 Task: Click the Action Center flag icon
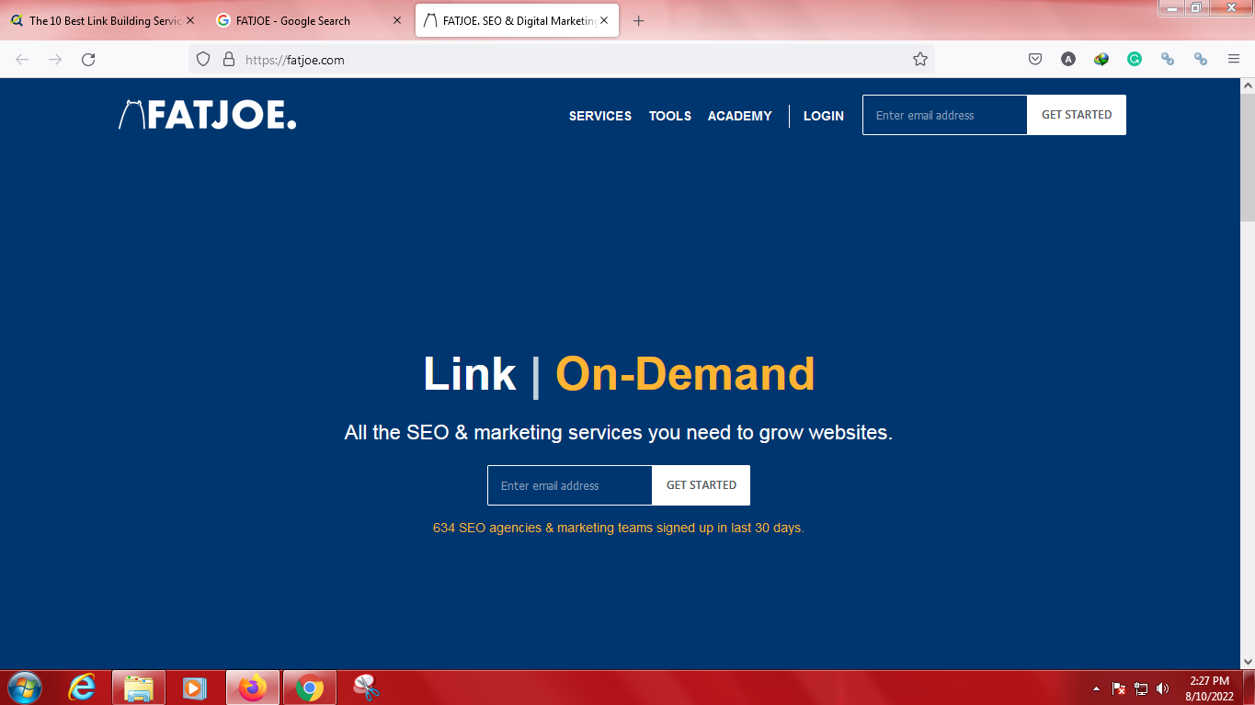coord(1119,688)
